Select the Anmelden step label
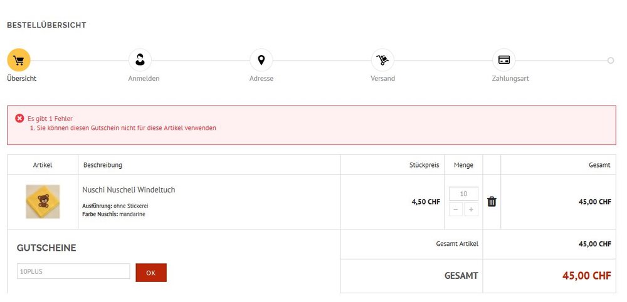627x302 pixels. coord(144,79)
